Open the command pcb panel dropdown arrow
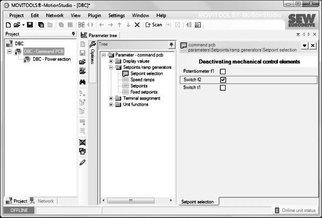322x218 pixels. coord(305,46)
